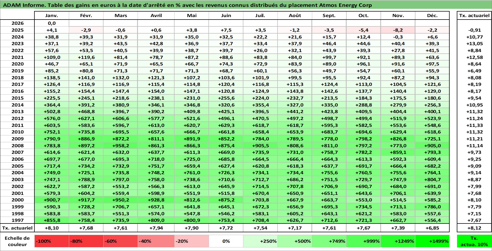Click the +950,2 cell in 2000

point(121,200)
